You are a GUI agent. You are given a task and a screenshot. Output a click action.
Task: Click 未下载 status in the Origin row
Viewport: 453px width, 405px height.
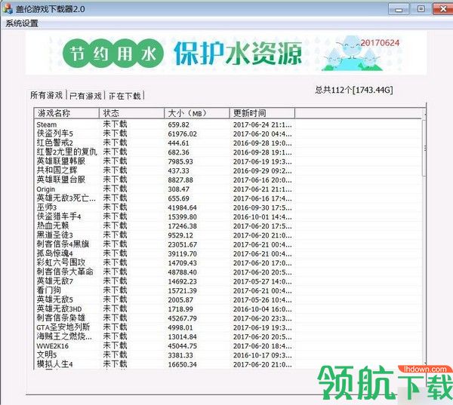115,189
